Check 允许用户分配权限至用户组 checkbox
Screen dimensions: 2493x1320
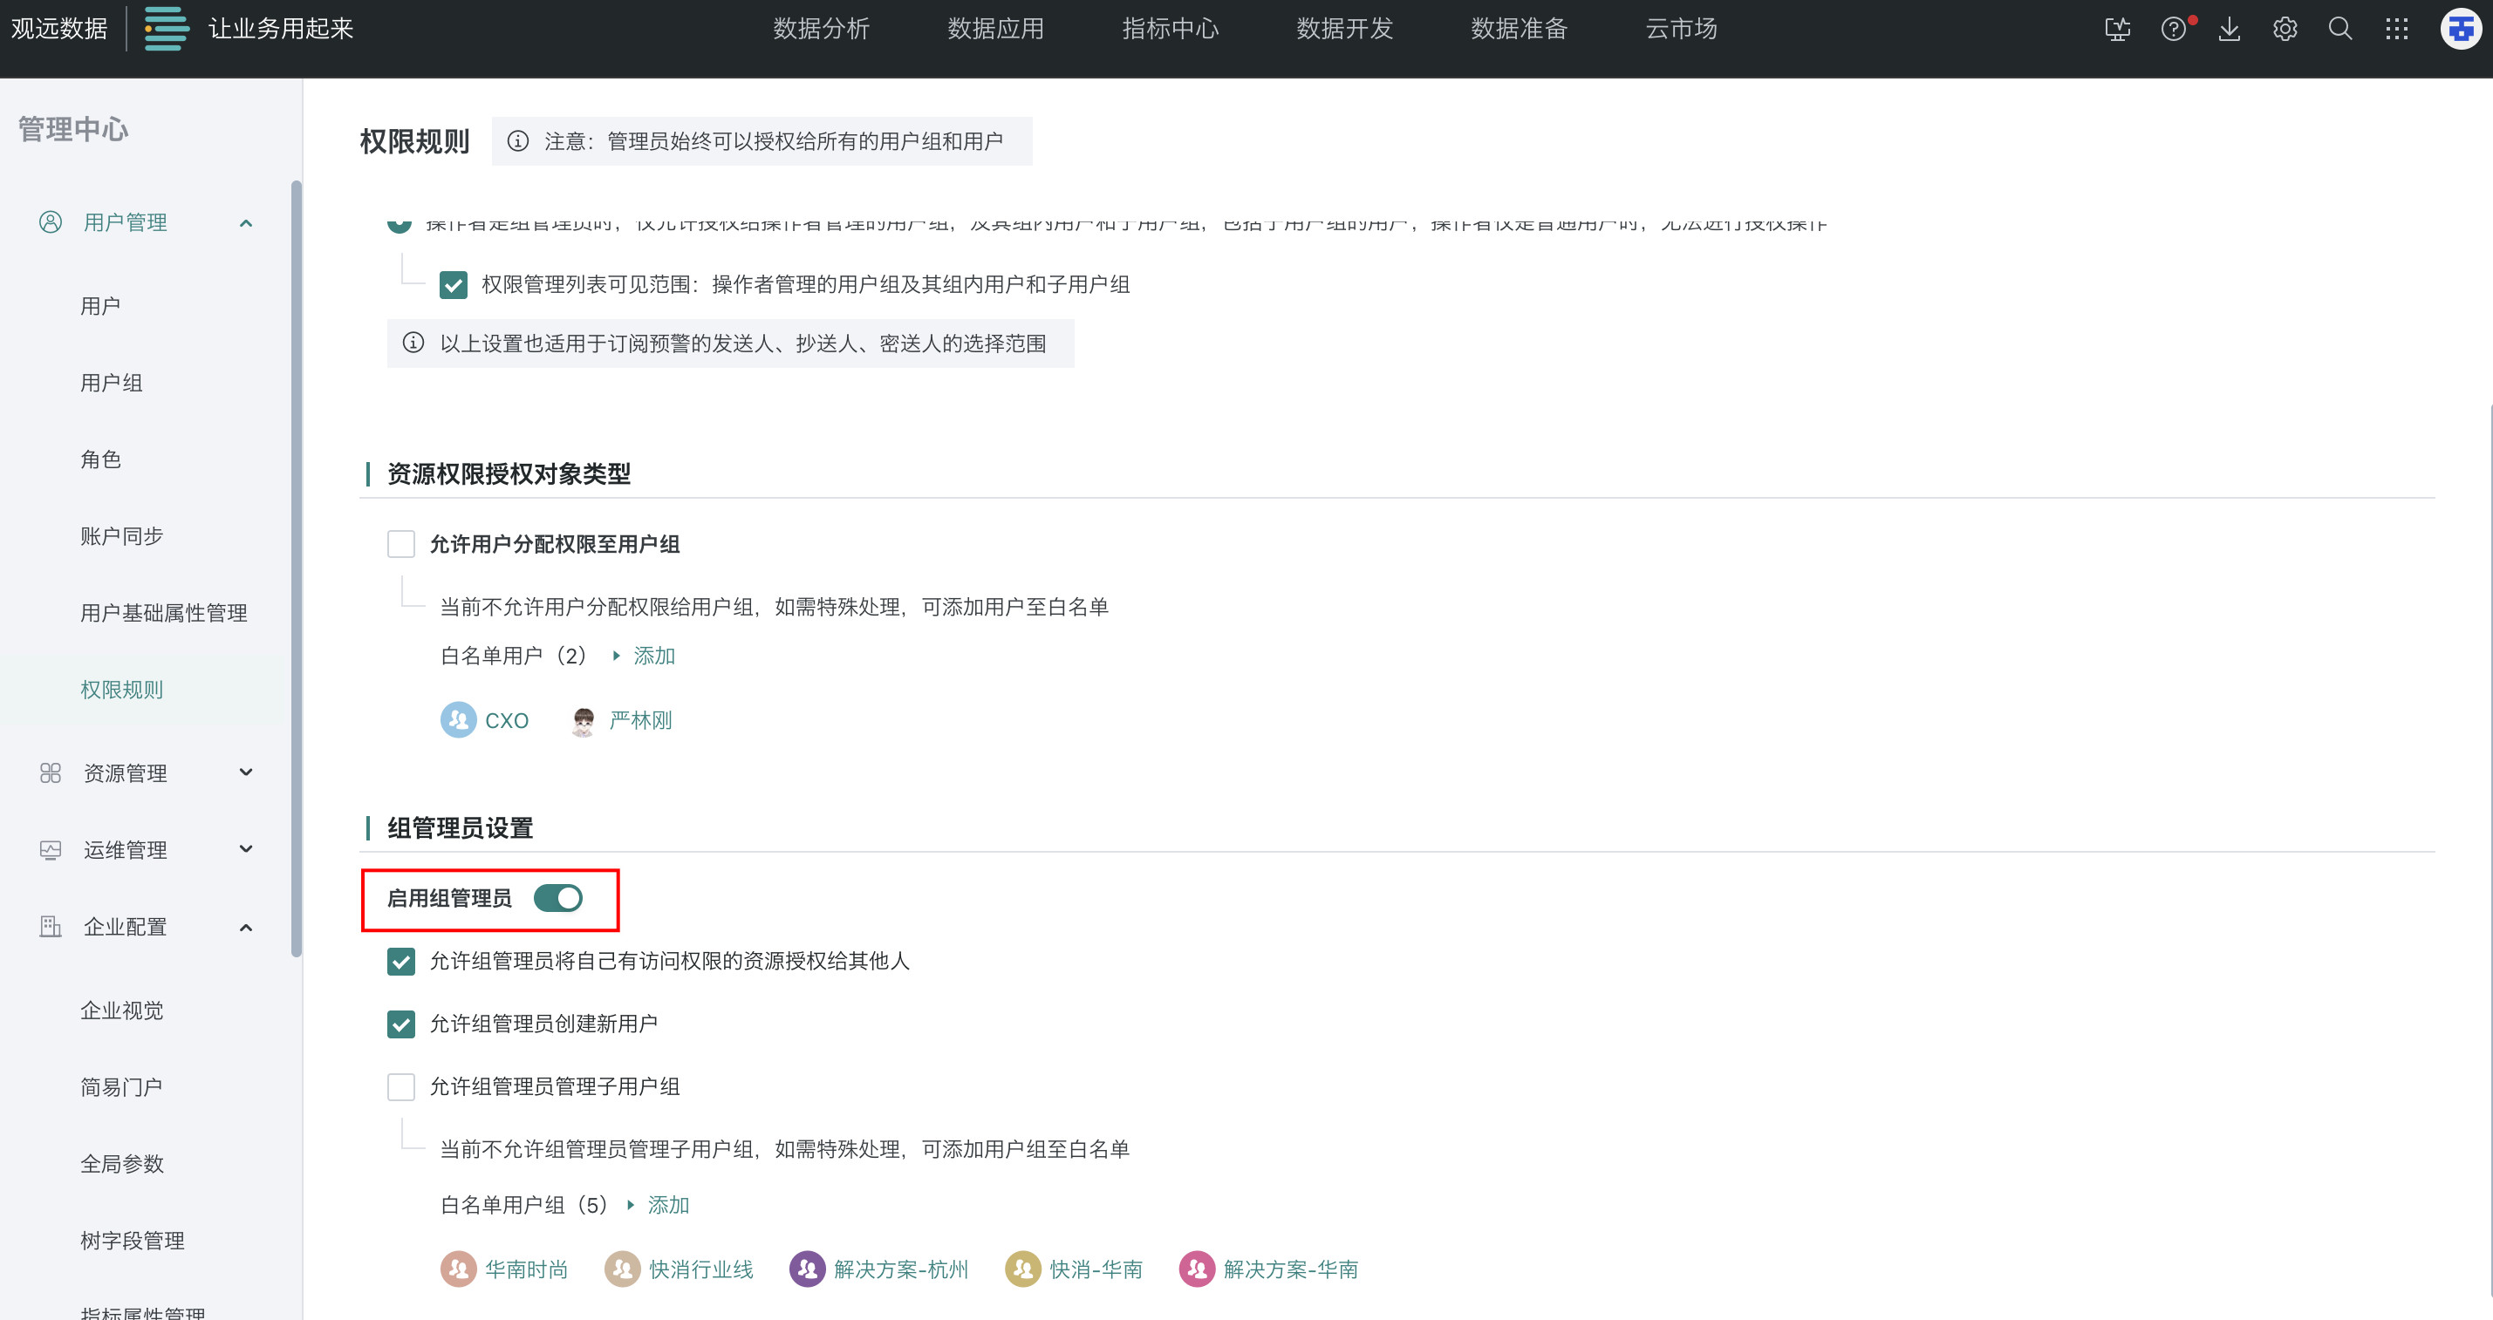pyautogui.click(x=400, y=543)
